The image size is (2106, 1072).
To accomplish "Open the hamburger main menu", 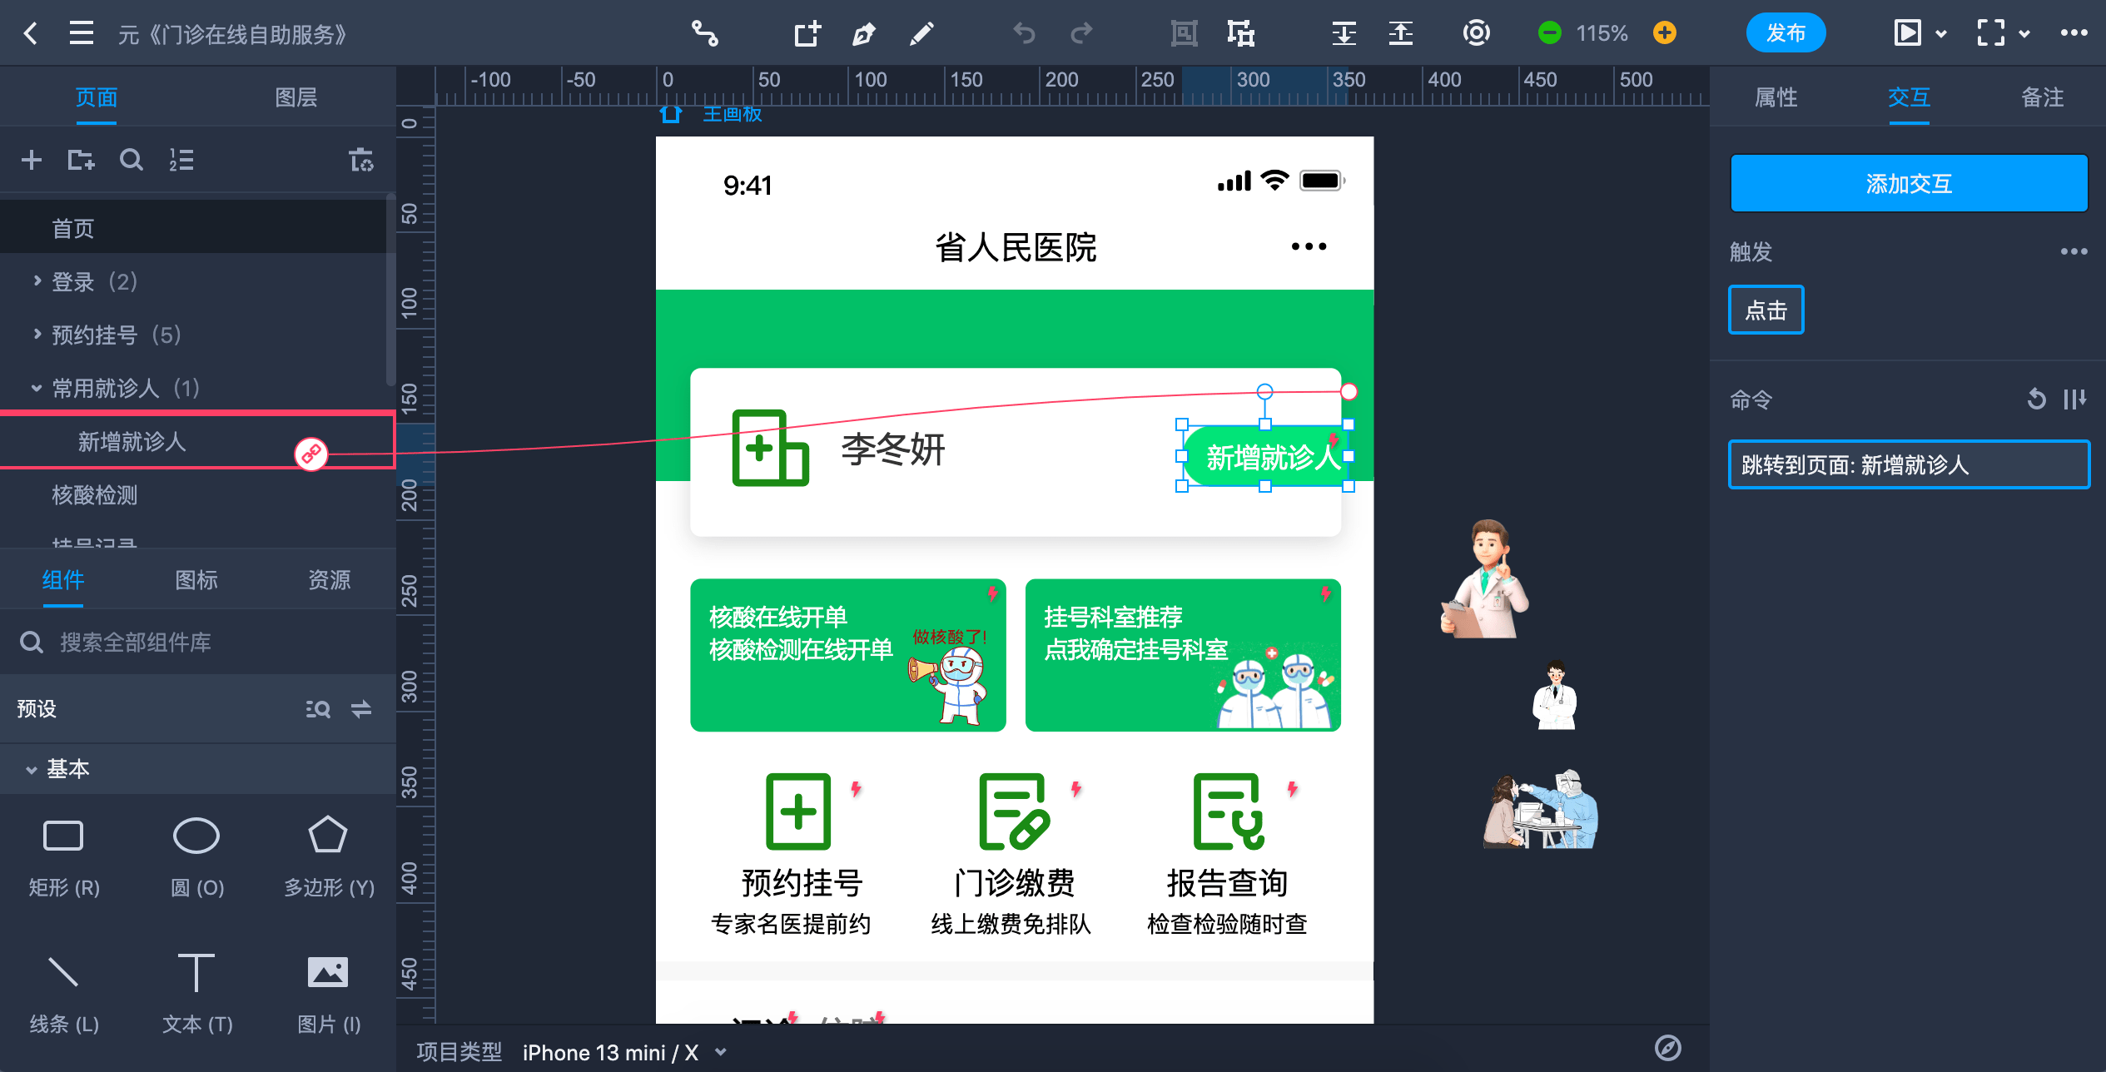I will (81, 33).
